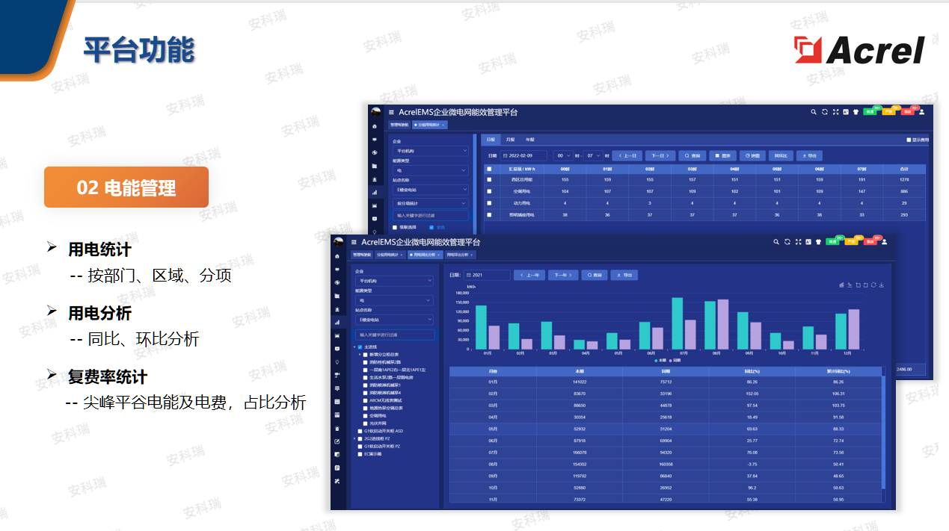Click the 2022-02-09 date field in back window
This screenshot has height=531, width=949.
click(x=523, y=155)
